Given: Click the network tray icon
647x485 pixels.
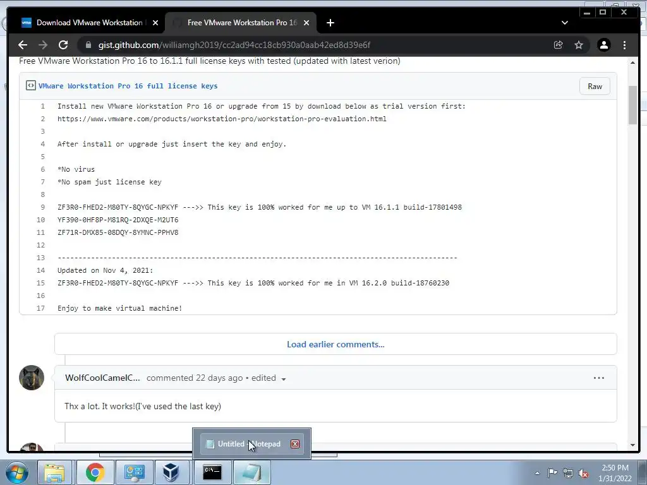Looking at the screenshot, I should pyautogui.click(x=568, y=473).
